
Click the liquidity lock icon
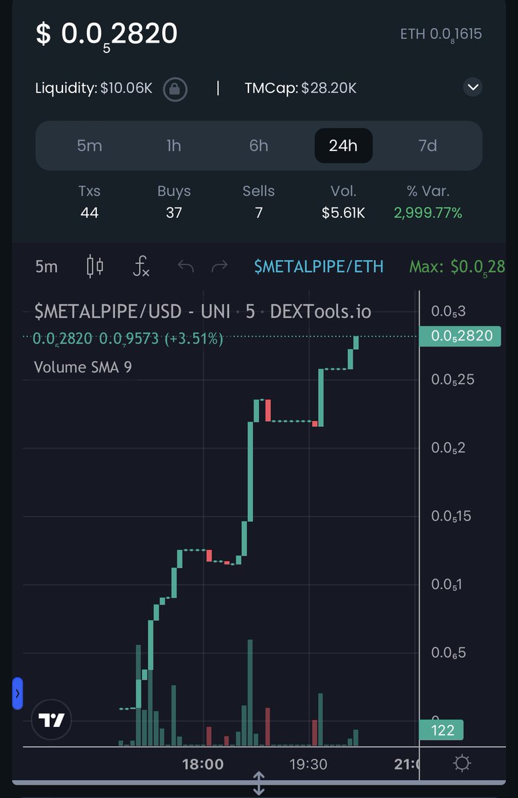[175, 88]
